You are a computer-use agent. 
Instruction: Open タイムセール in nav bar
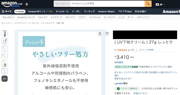point(62,11)
